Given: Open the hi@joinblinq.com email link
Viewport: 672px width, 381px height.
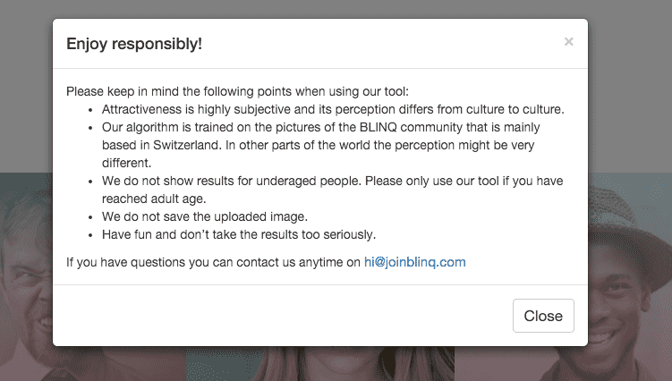Looking at the screenshot, I should tap(414, 262).
